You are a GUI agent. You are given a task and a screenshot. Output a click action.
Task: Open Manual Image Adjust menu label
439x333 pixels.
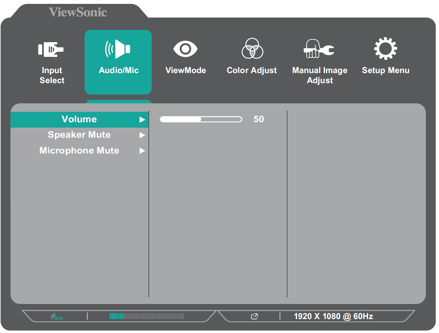[320, 75]
